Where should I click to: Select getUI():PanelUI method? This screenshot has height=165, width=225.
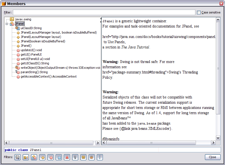[31, 54]
